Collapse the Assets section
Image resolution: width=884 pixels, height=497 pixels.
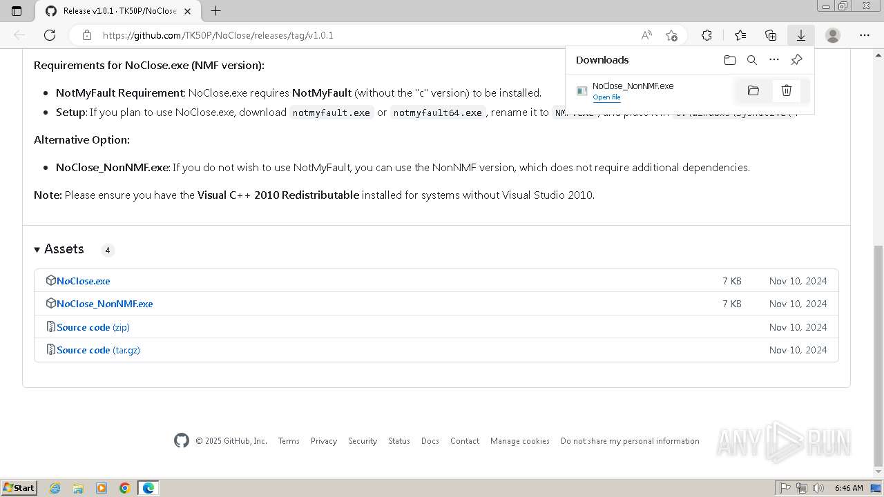point(59,249)
